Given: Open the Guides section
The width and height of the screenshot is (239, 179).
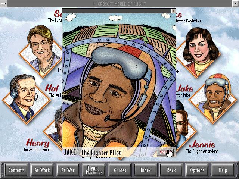Looking at the screenshot, I should coord(120,170).
